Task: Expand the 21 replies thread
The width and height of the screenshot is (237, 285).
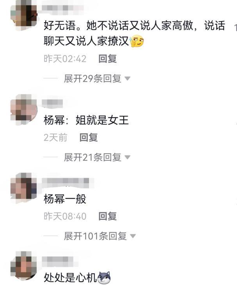Action: 97,157
